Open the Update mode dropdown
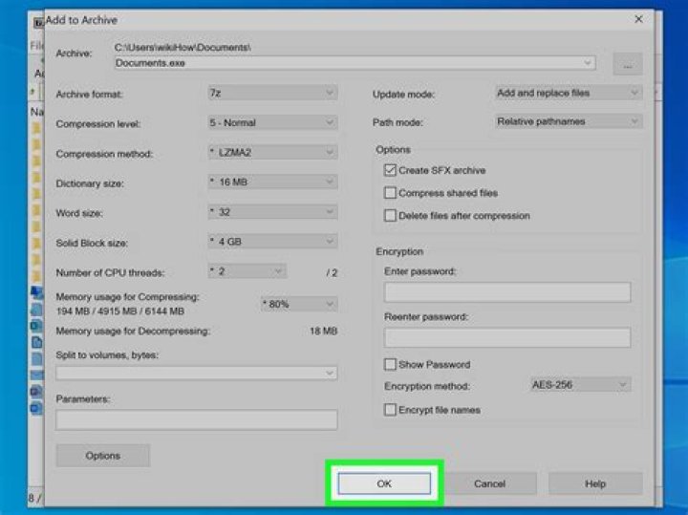Screen dimensions: 688x515 pyautogui.click(x=567, y=93)
